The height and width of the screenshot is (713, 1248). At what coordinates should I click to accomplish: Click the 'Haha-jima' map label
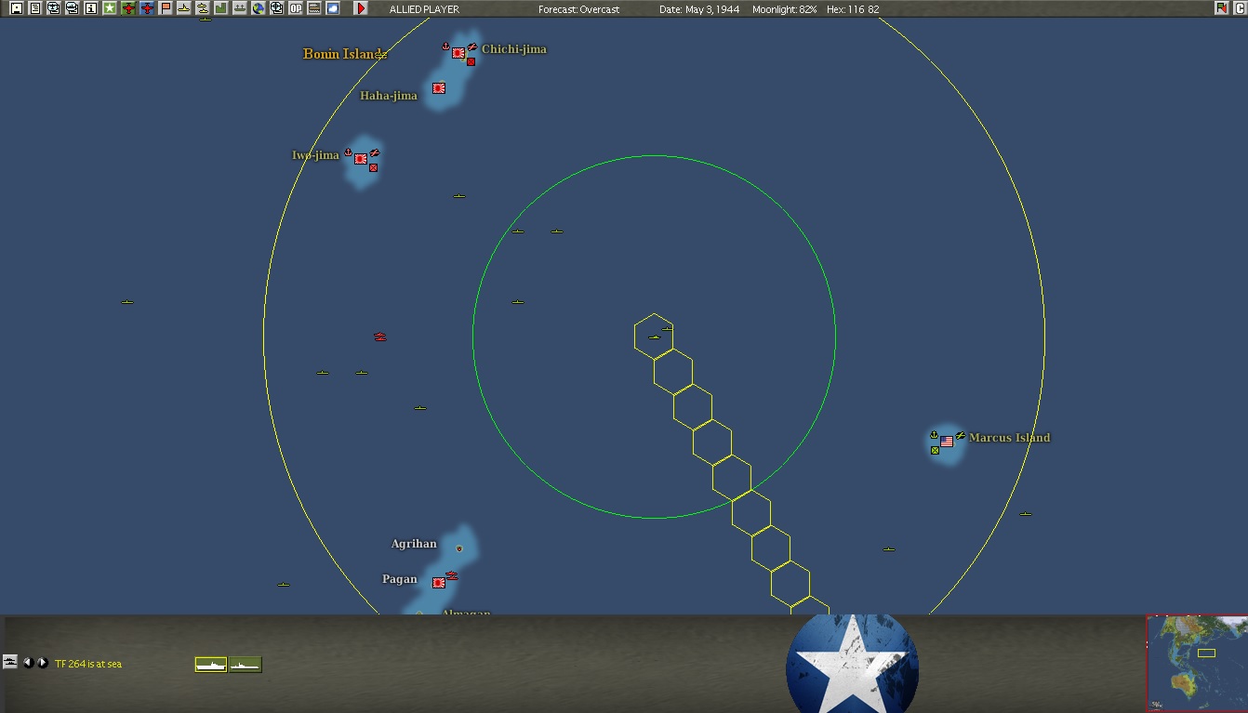(389, 96)
